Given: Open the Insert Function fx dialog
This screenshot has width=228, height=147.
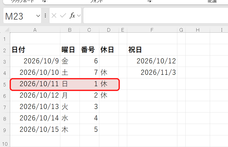Looking at the screenshot, I should [x=72, y=15].
